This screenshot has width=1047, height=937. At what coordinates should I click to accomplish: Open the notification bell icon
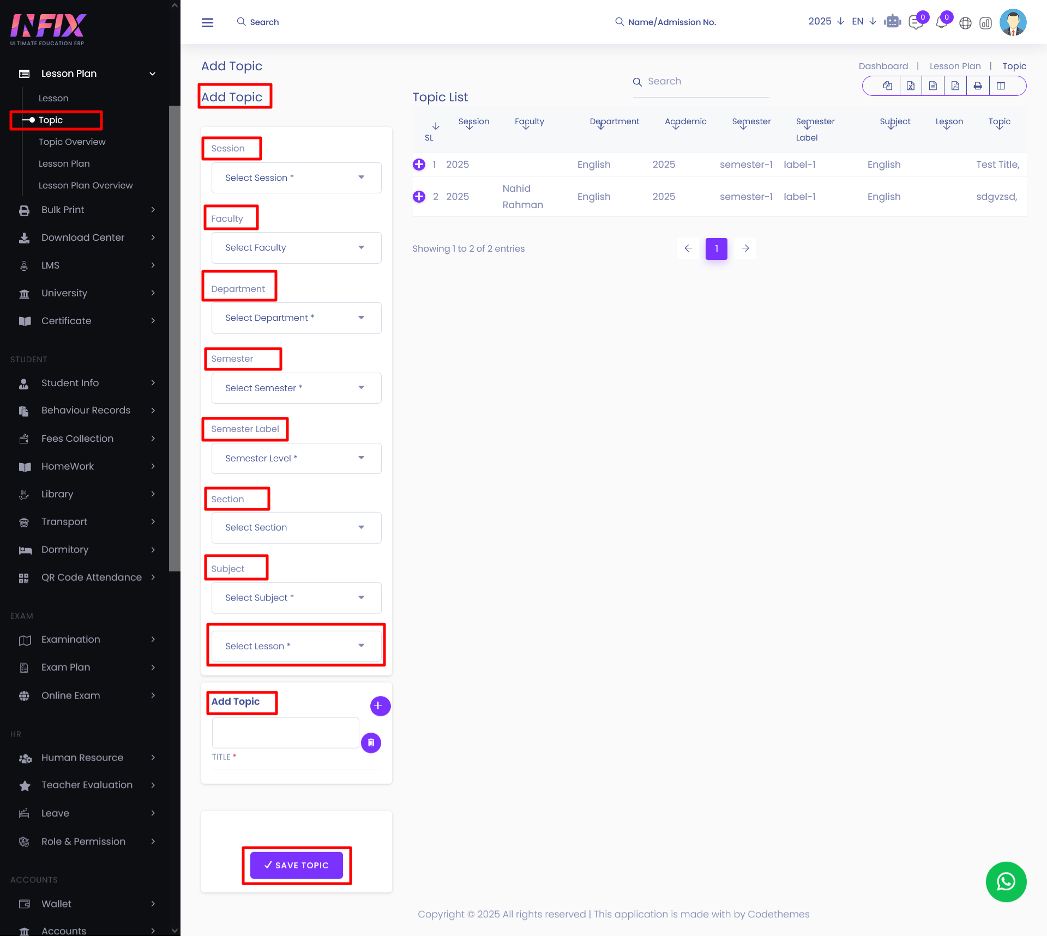941,22
